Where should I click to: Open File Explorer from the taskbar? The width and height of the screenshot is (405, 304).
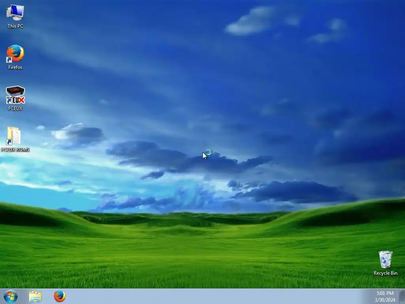tap(35, 296)
